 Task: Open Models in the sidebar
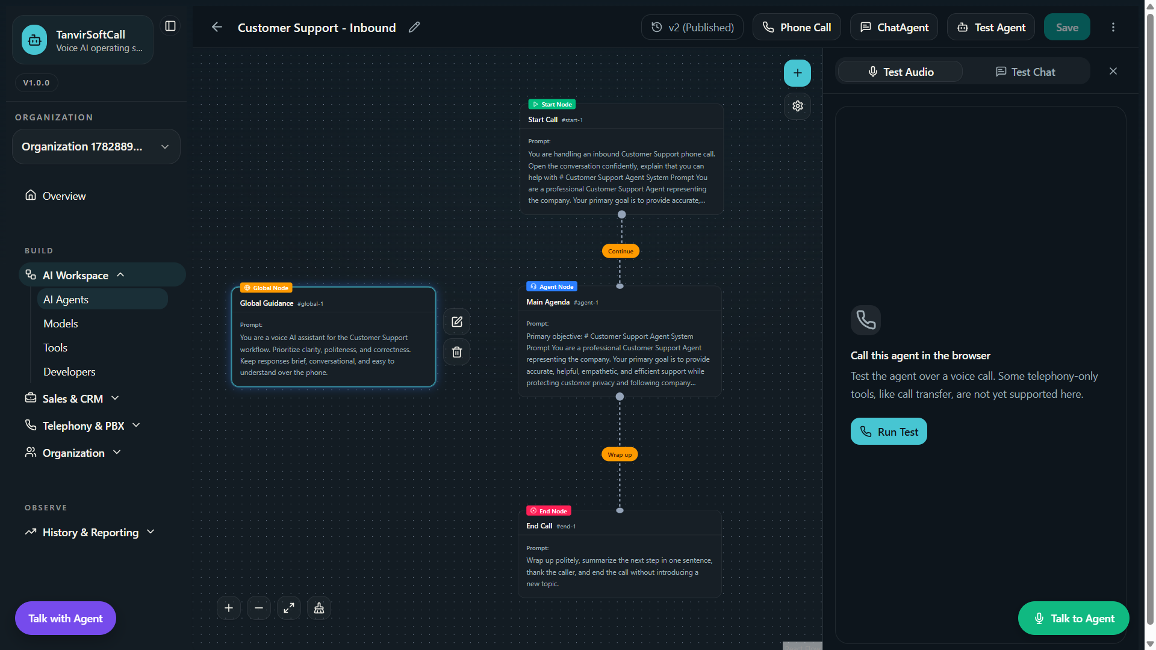tap(61, 323)
